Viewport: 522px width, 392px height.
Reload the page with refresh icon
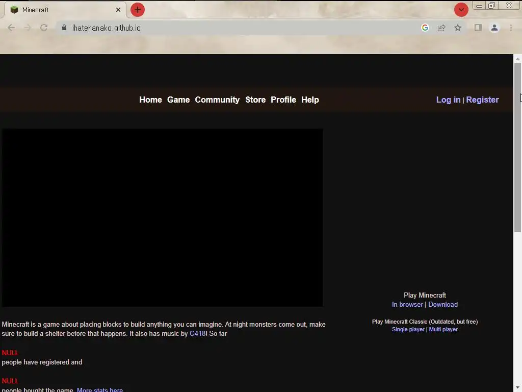point(44,28)
